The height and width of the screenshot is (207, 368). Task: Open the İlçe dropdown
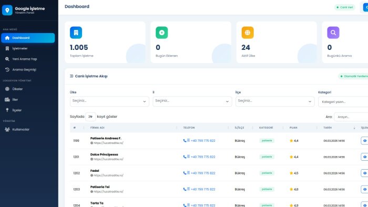tap(275, 101)
